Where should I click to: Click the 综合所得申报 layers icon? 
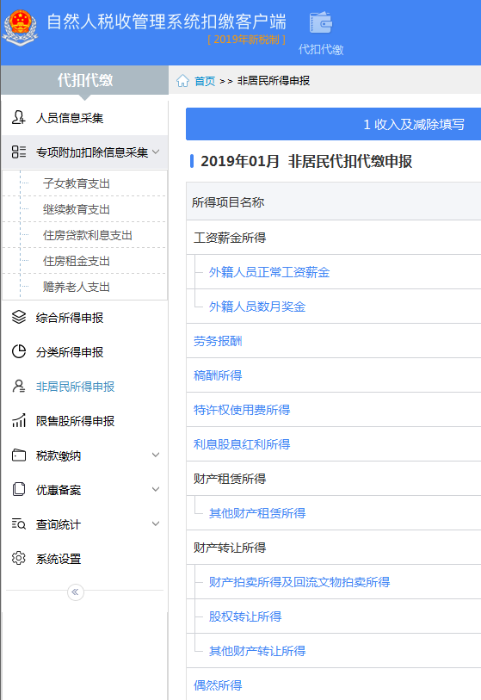18,318
